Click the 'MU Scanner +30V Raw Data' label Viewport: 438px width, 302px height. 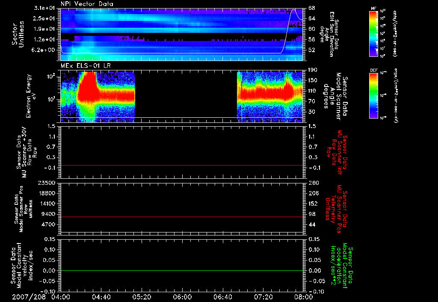[x=27, y=152]
